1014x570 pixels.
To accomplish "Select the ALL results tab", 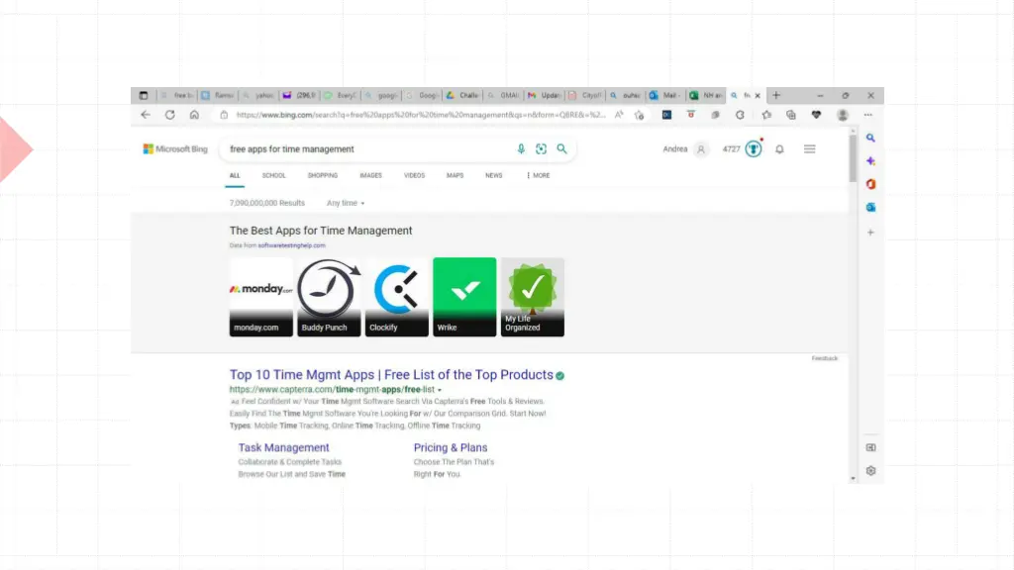I will (235, 176).
